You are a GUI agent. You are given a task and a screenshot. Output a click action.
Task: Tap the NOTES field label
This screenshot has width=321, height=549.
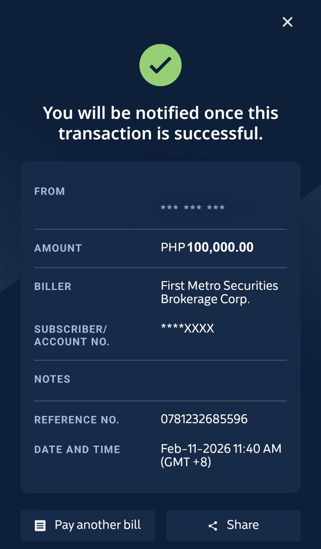(52, 379)
